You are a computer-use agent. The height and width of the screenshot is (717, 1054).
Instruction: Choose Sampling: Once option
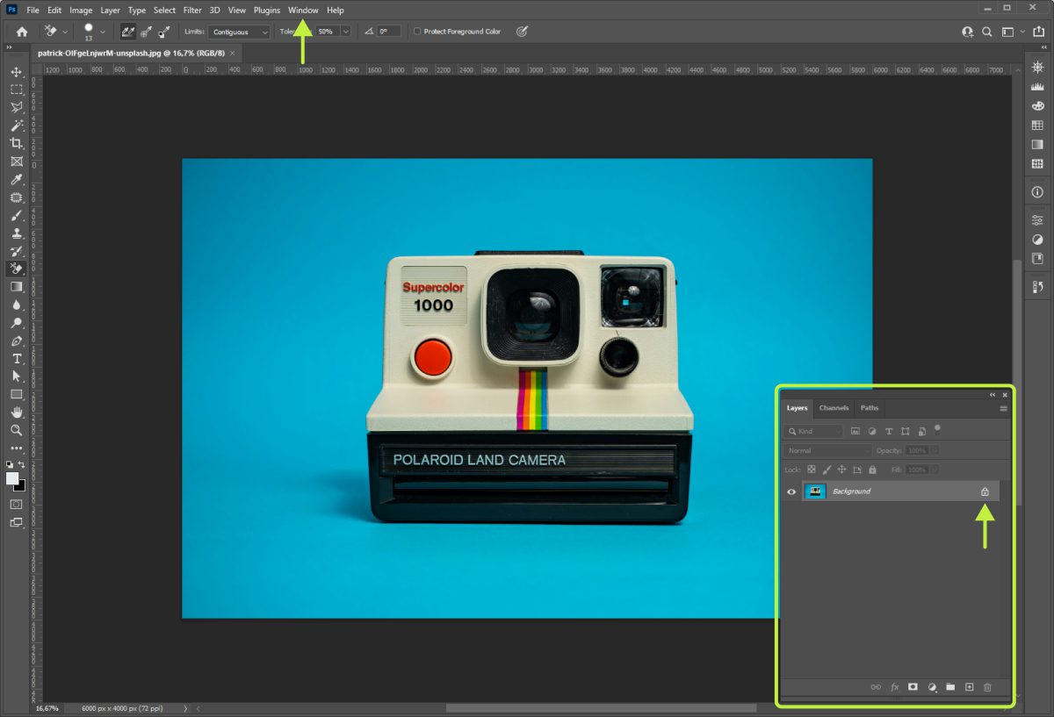click(146, 32)
